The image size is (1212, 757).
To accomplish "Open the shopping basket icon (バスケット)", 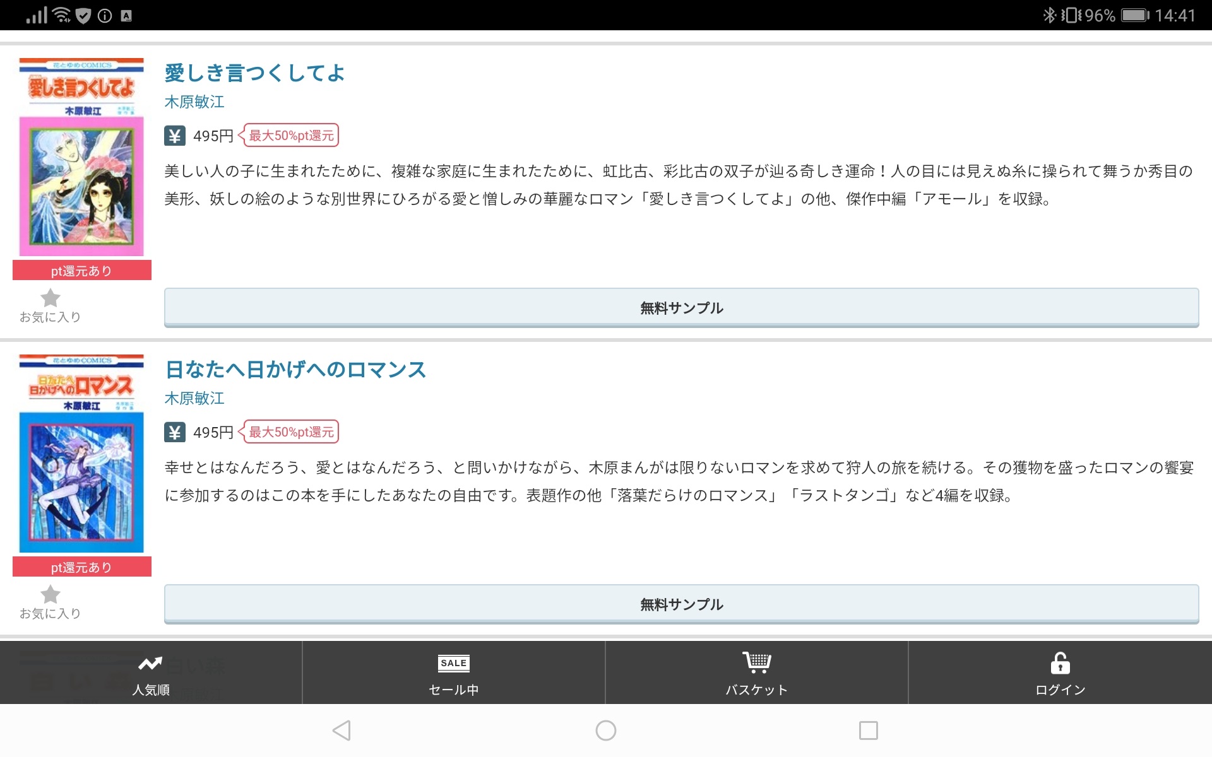I will coord(756,662).
